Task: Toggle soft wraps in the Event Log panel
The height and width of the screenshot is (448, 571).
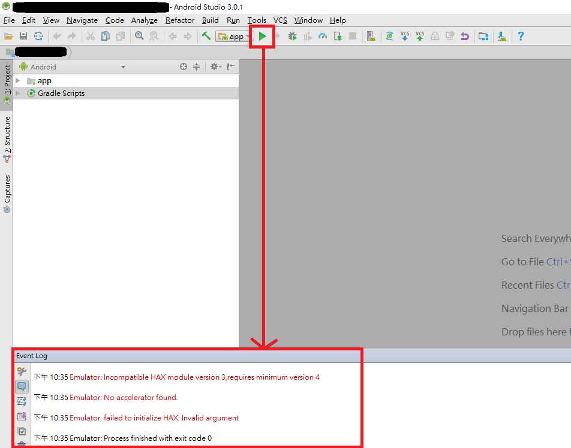Action: pos(22,401)
